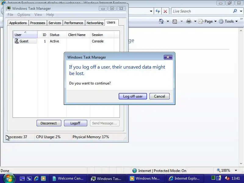Open the Options menu in Task Manager
Viewport: 244px width, 183px height.
pyautogui.click(x=24, y=15)
